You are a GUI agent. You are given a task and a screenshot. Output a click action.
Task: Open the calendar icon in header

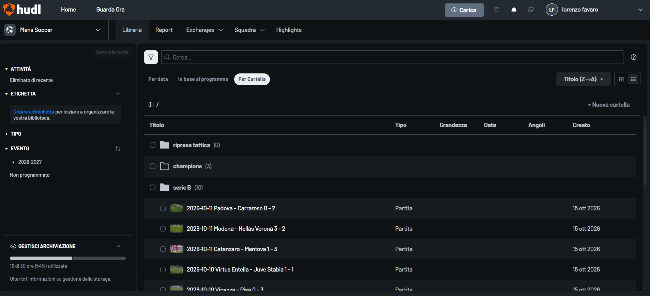pos(497,10)
